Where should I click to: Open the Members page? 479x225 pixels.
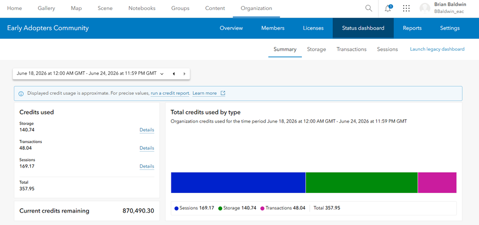point(273,28)
